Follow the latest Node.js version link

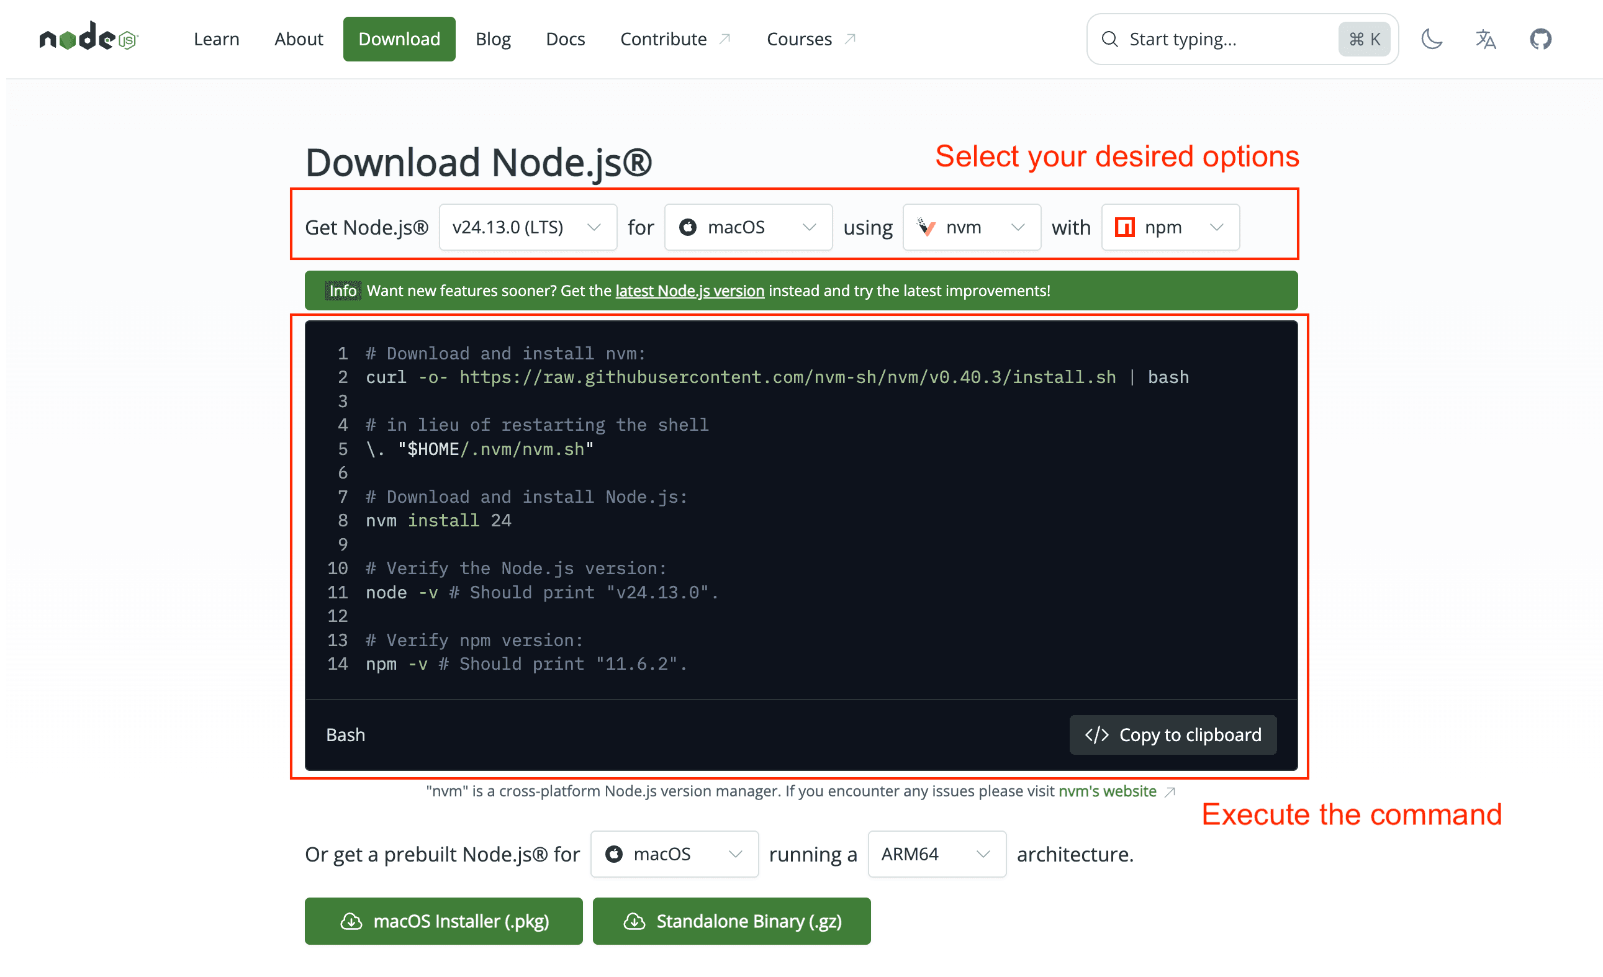click(690, 290)
